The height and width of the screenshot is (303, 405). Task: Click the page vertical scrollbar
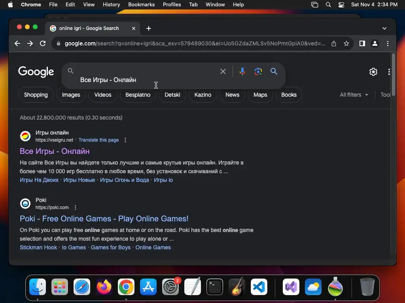pyautogui.click(x=394, y=75)
